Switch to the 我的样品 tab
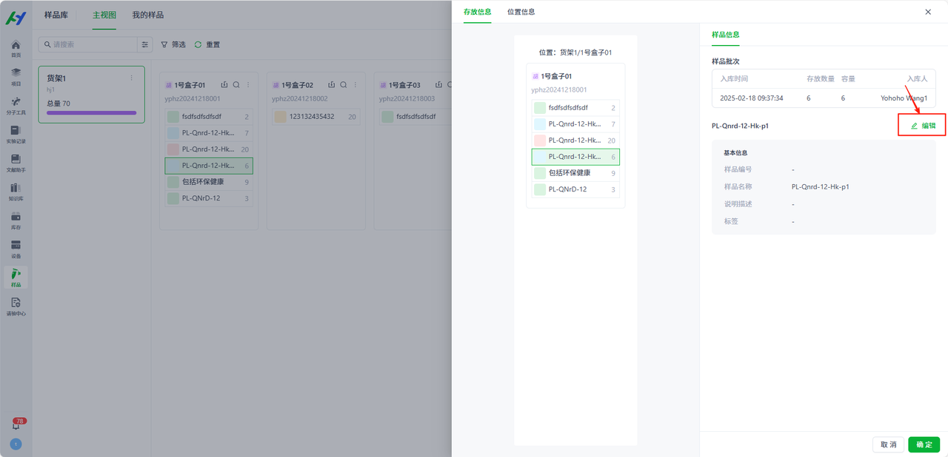This screenshot has width=948, height=457. pos(148,15)
